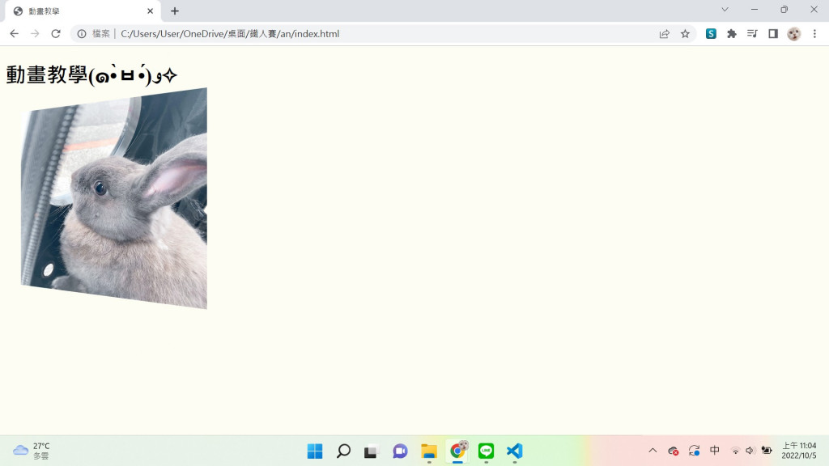This screenshot has height=466, width=829.
Task: Click the 動畫教學 page heading
Action: tap(91, 75)
